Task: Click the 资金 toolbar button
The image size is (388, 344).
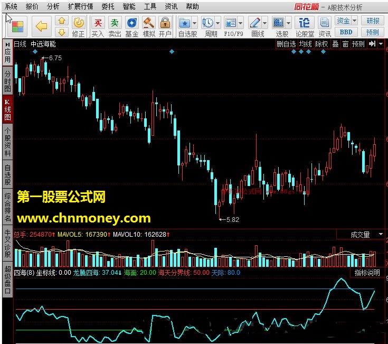Action: click(343, 21)
